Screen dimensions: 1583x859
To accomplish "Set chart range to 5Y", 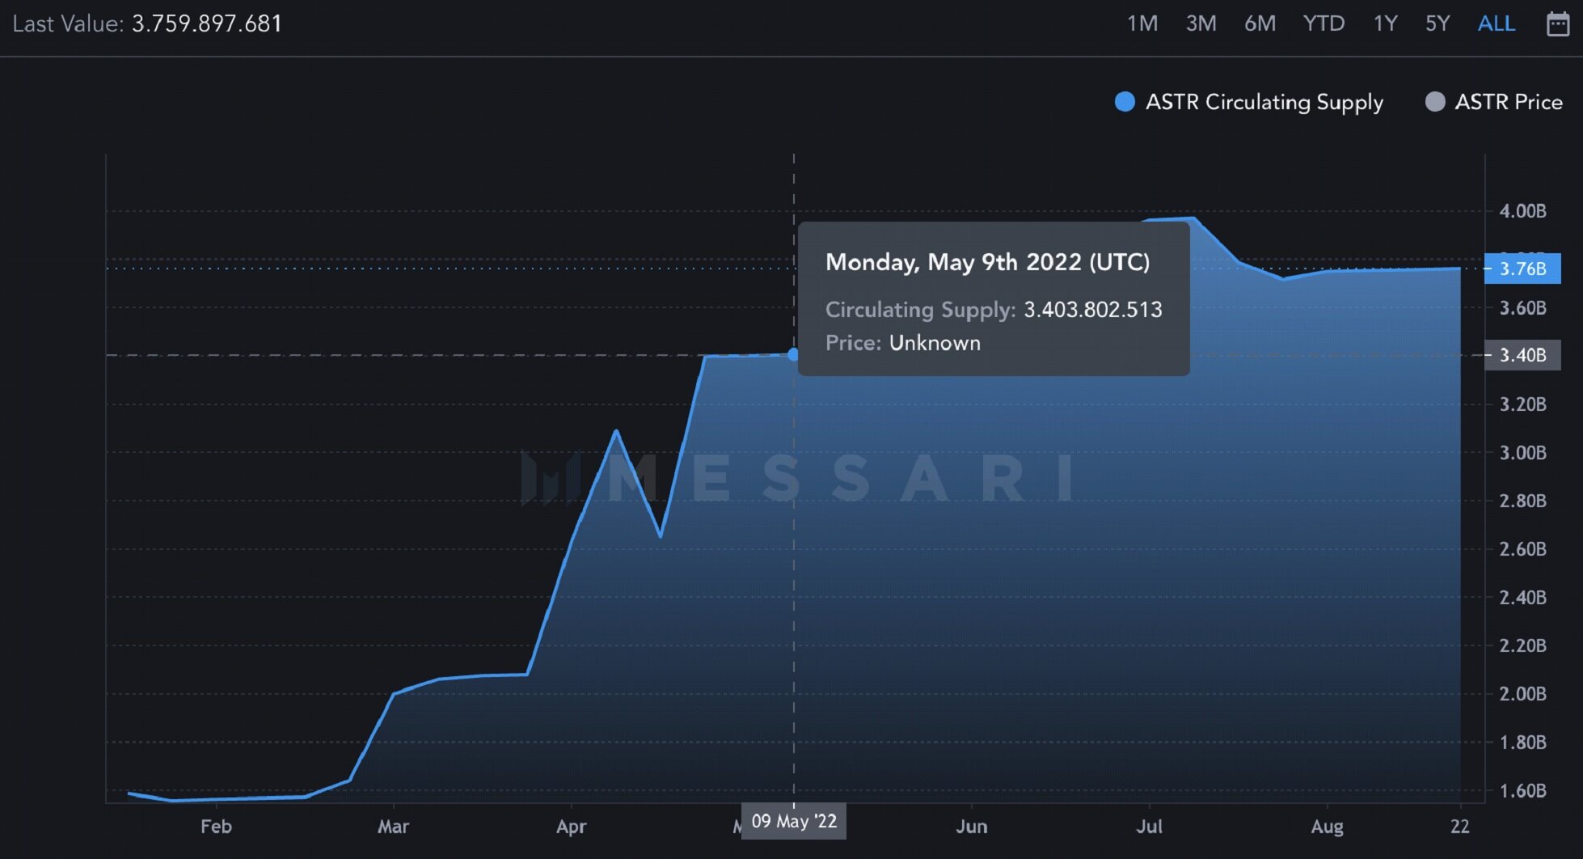I will click(x=1437, y=23).
